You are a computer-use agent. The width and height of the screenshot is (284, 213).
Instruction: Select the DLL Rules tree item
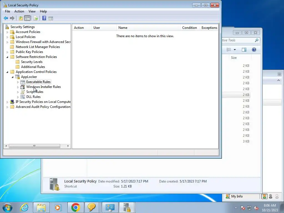33,97
